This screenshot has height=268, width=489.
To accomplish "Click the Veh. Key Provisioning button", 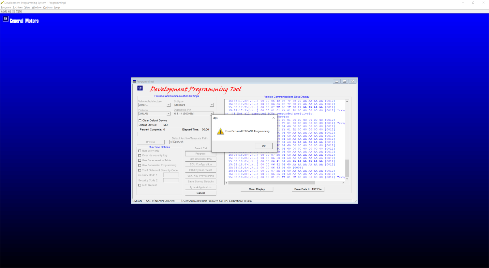I will coord(200,176).
